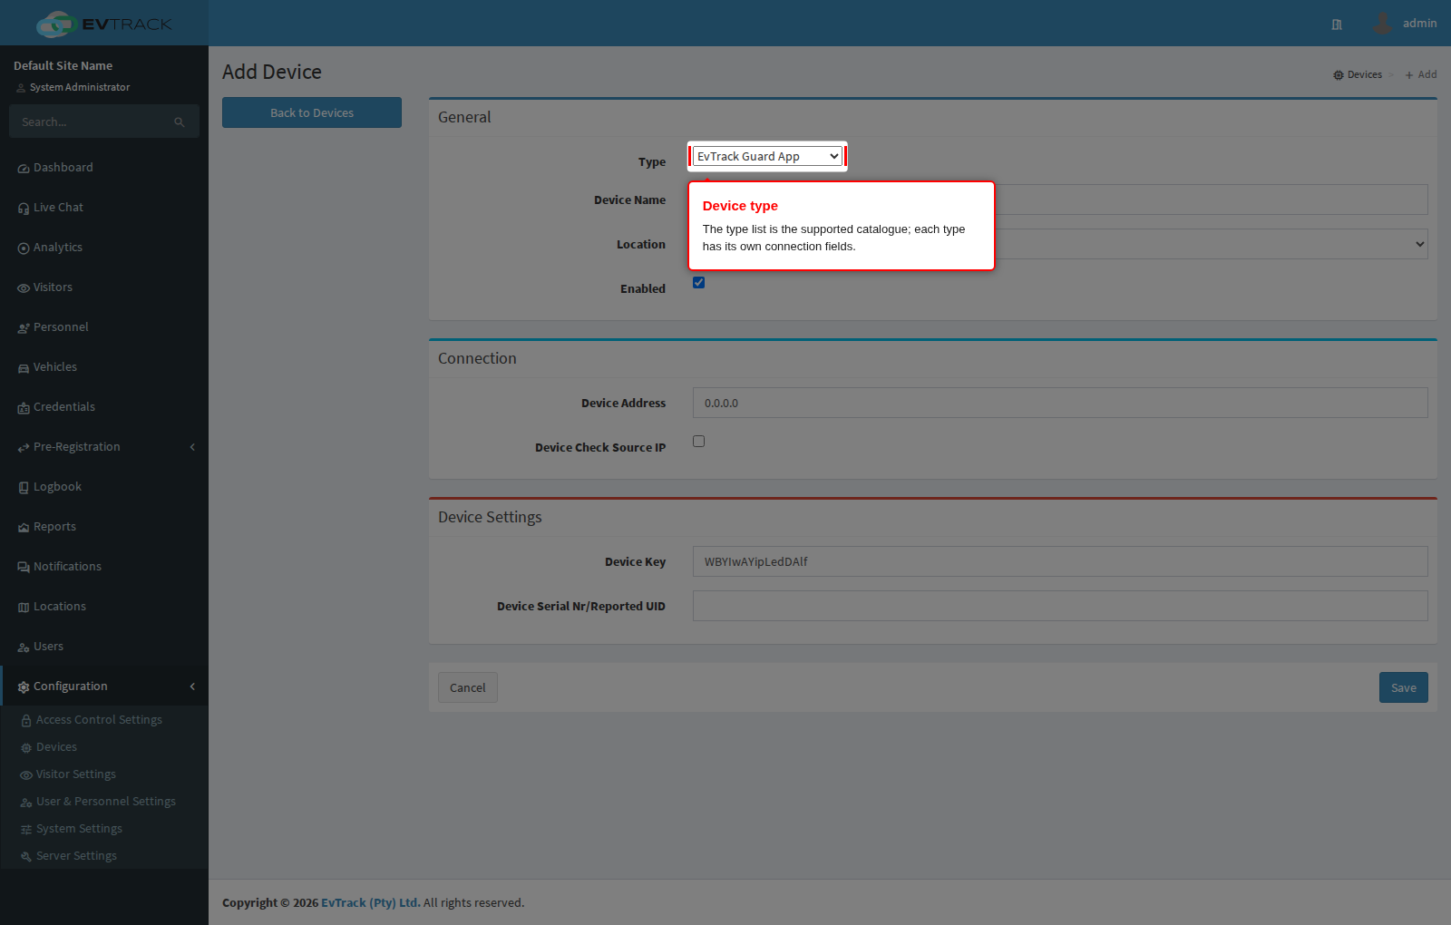Click the Vehicles car icon
The image size is (1451, 925).
coord(24,368)
